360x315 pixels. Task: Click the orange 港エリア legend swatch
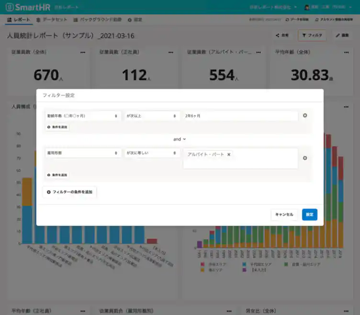(202, 270)
